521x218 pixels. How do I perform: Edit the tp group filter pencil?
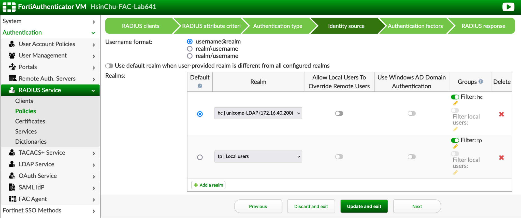[x=455, y=146]
